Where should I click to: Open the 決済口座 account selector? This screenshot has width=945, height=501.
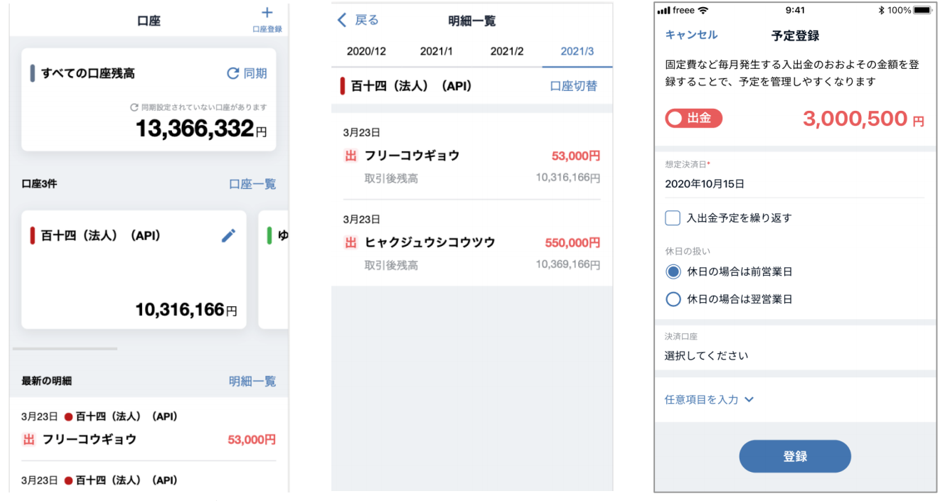click(x=794, y=355)
